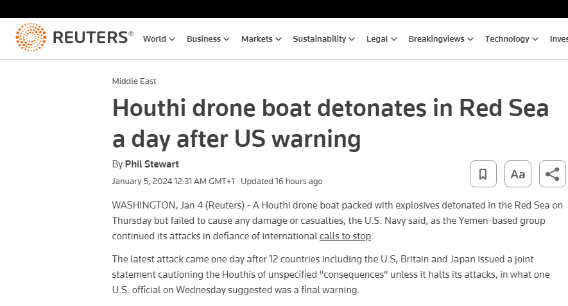Expand the Technology dropdown chevron

(x=535, y=39)
